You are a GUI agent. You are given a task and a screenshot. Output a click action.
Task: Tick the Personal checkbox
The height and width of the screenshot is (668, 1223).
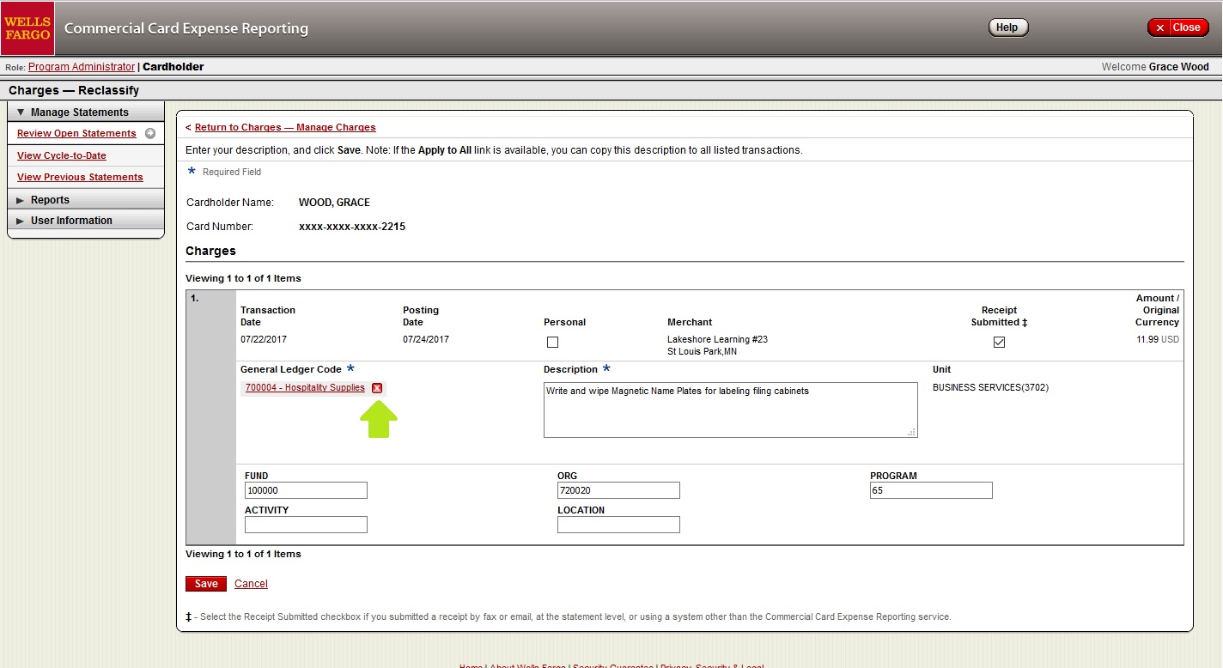pyautogui.click(x=552, y=342)
